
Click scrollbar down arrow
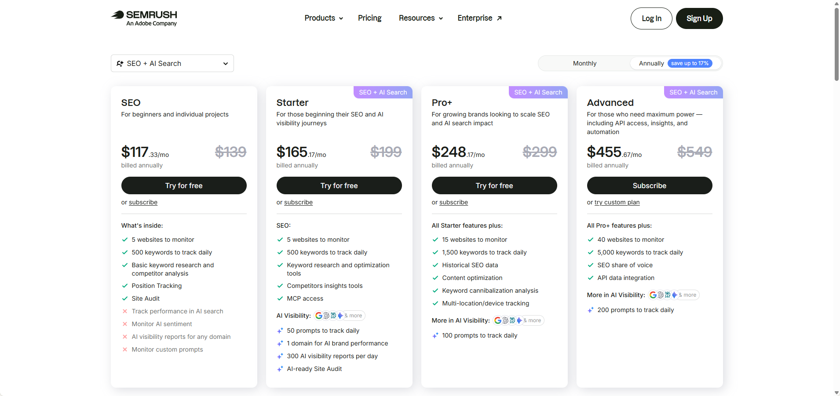click(x=836, y=392)
